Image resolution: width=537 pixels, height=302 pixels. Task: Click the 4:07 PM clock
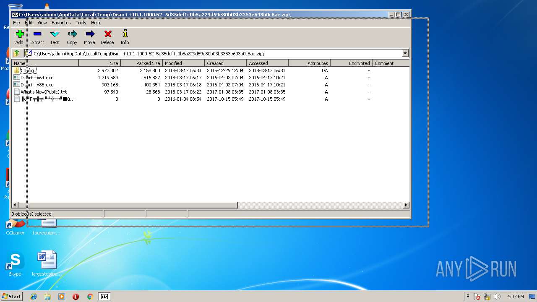[515, 297]
